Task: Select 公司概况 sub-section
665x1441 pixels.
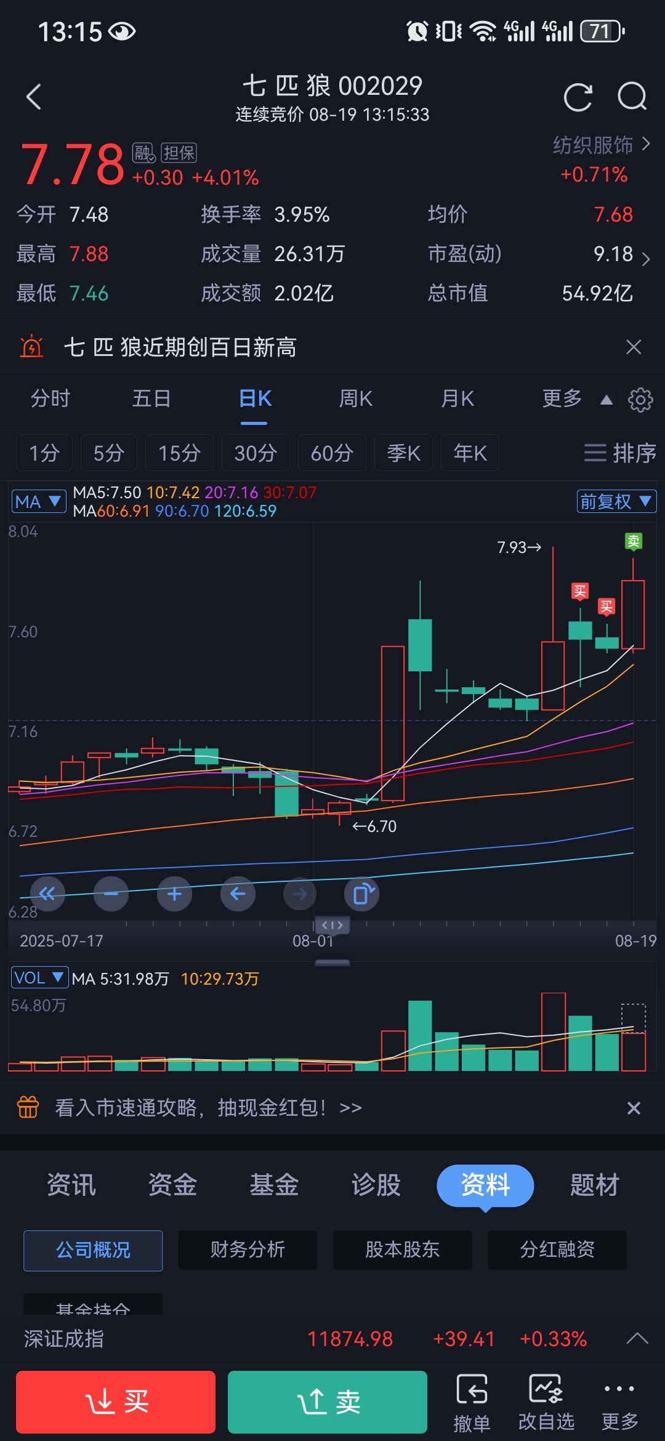Action: (93, 1250)
